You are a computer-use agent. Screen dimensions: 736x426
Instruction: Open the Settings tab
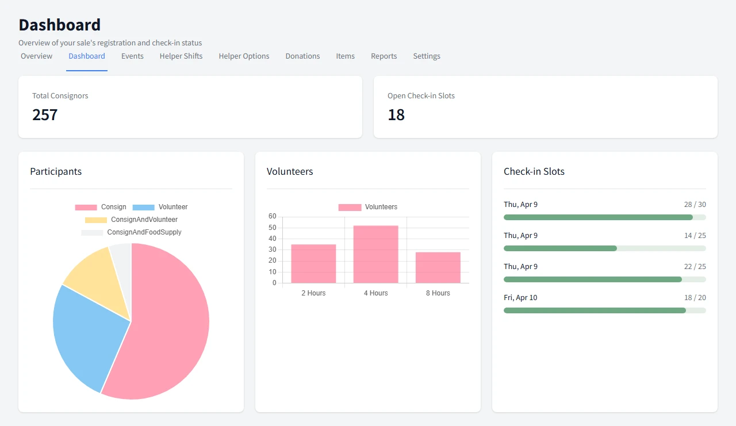coord(426,56)
